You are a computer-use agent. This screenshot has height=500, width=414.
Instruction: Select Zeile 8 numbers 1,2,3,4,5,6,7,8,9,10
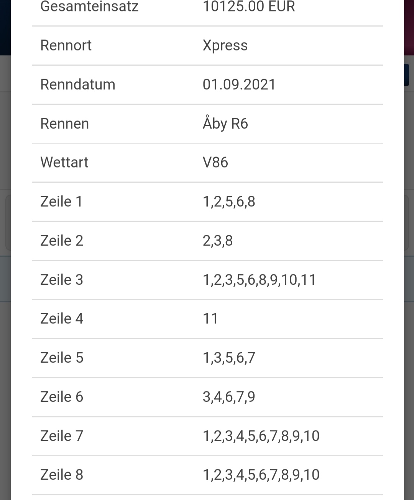[261, 475]
